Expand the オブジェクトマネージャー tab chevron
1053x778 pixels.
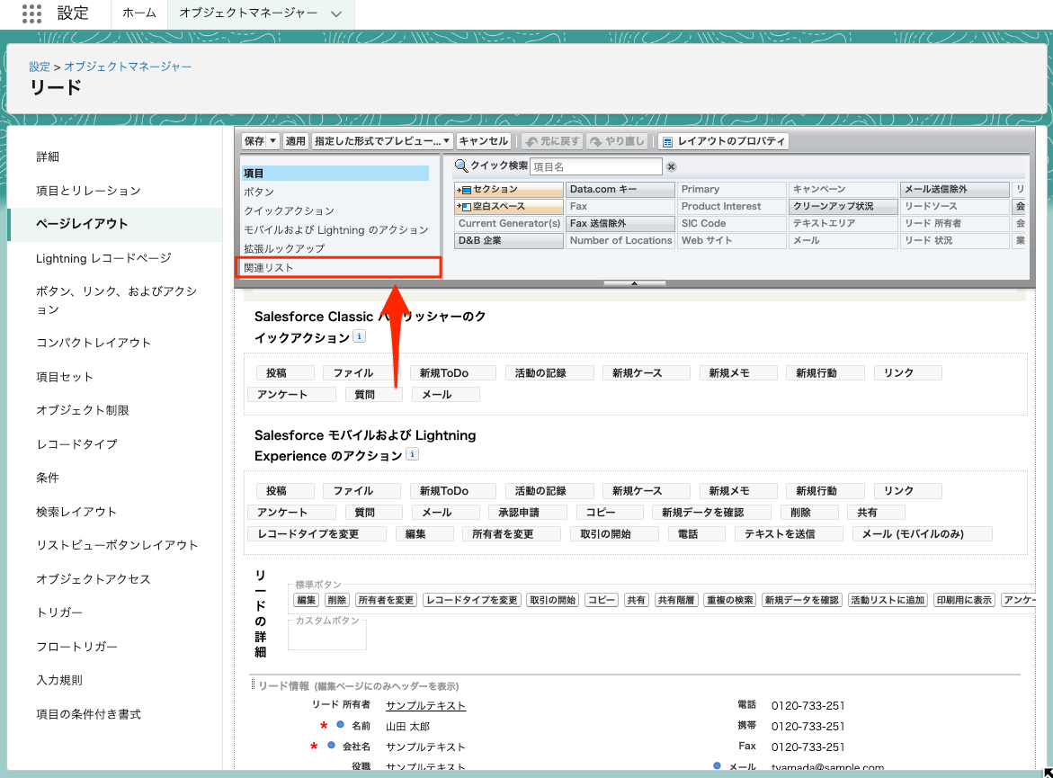click(x=336, y=13)
